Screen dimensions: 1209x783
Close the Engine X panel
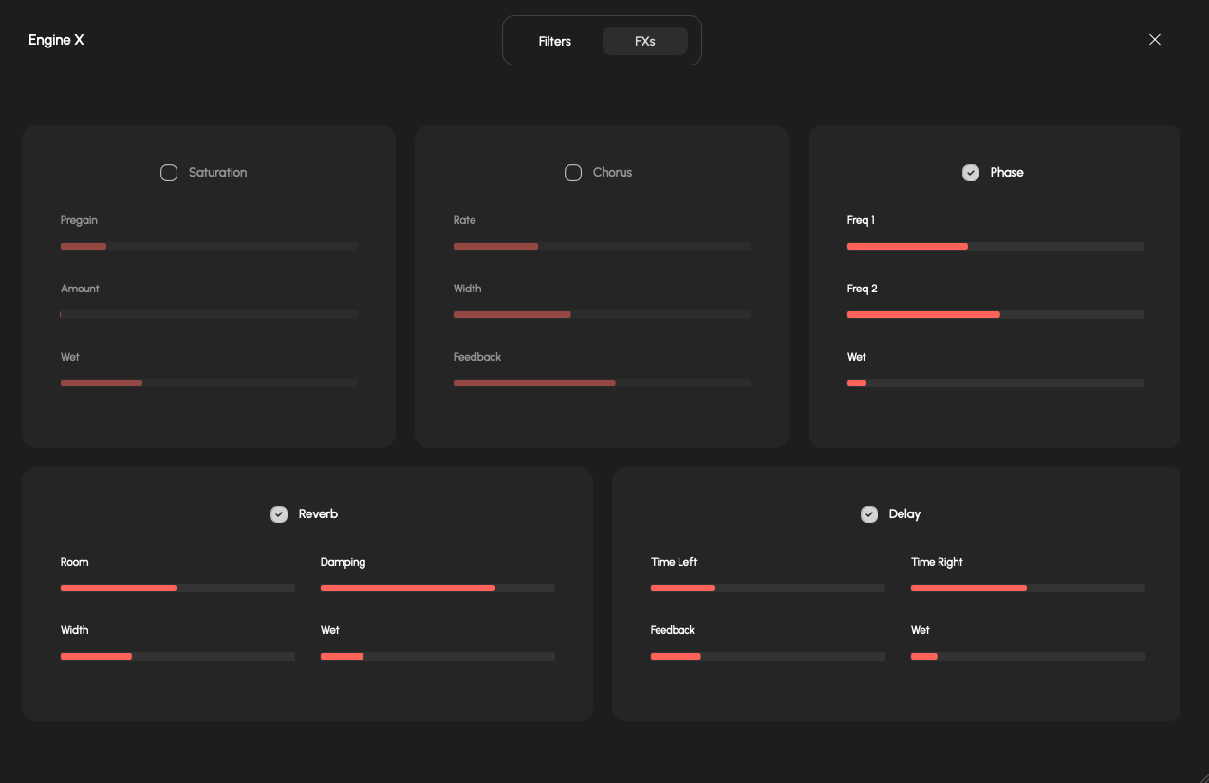coord(1154,40)
